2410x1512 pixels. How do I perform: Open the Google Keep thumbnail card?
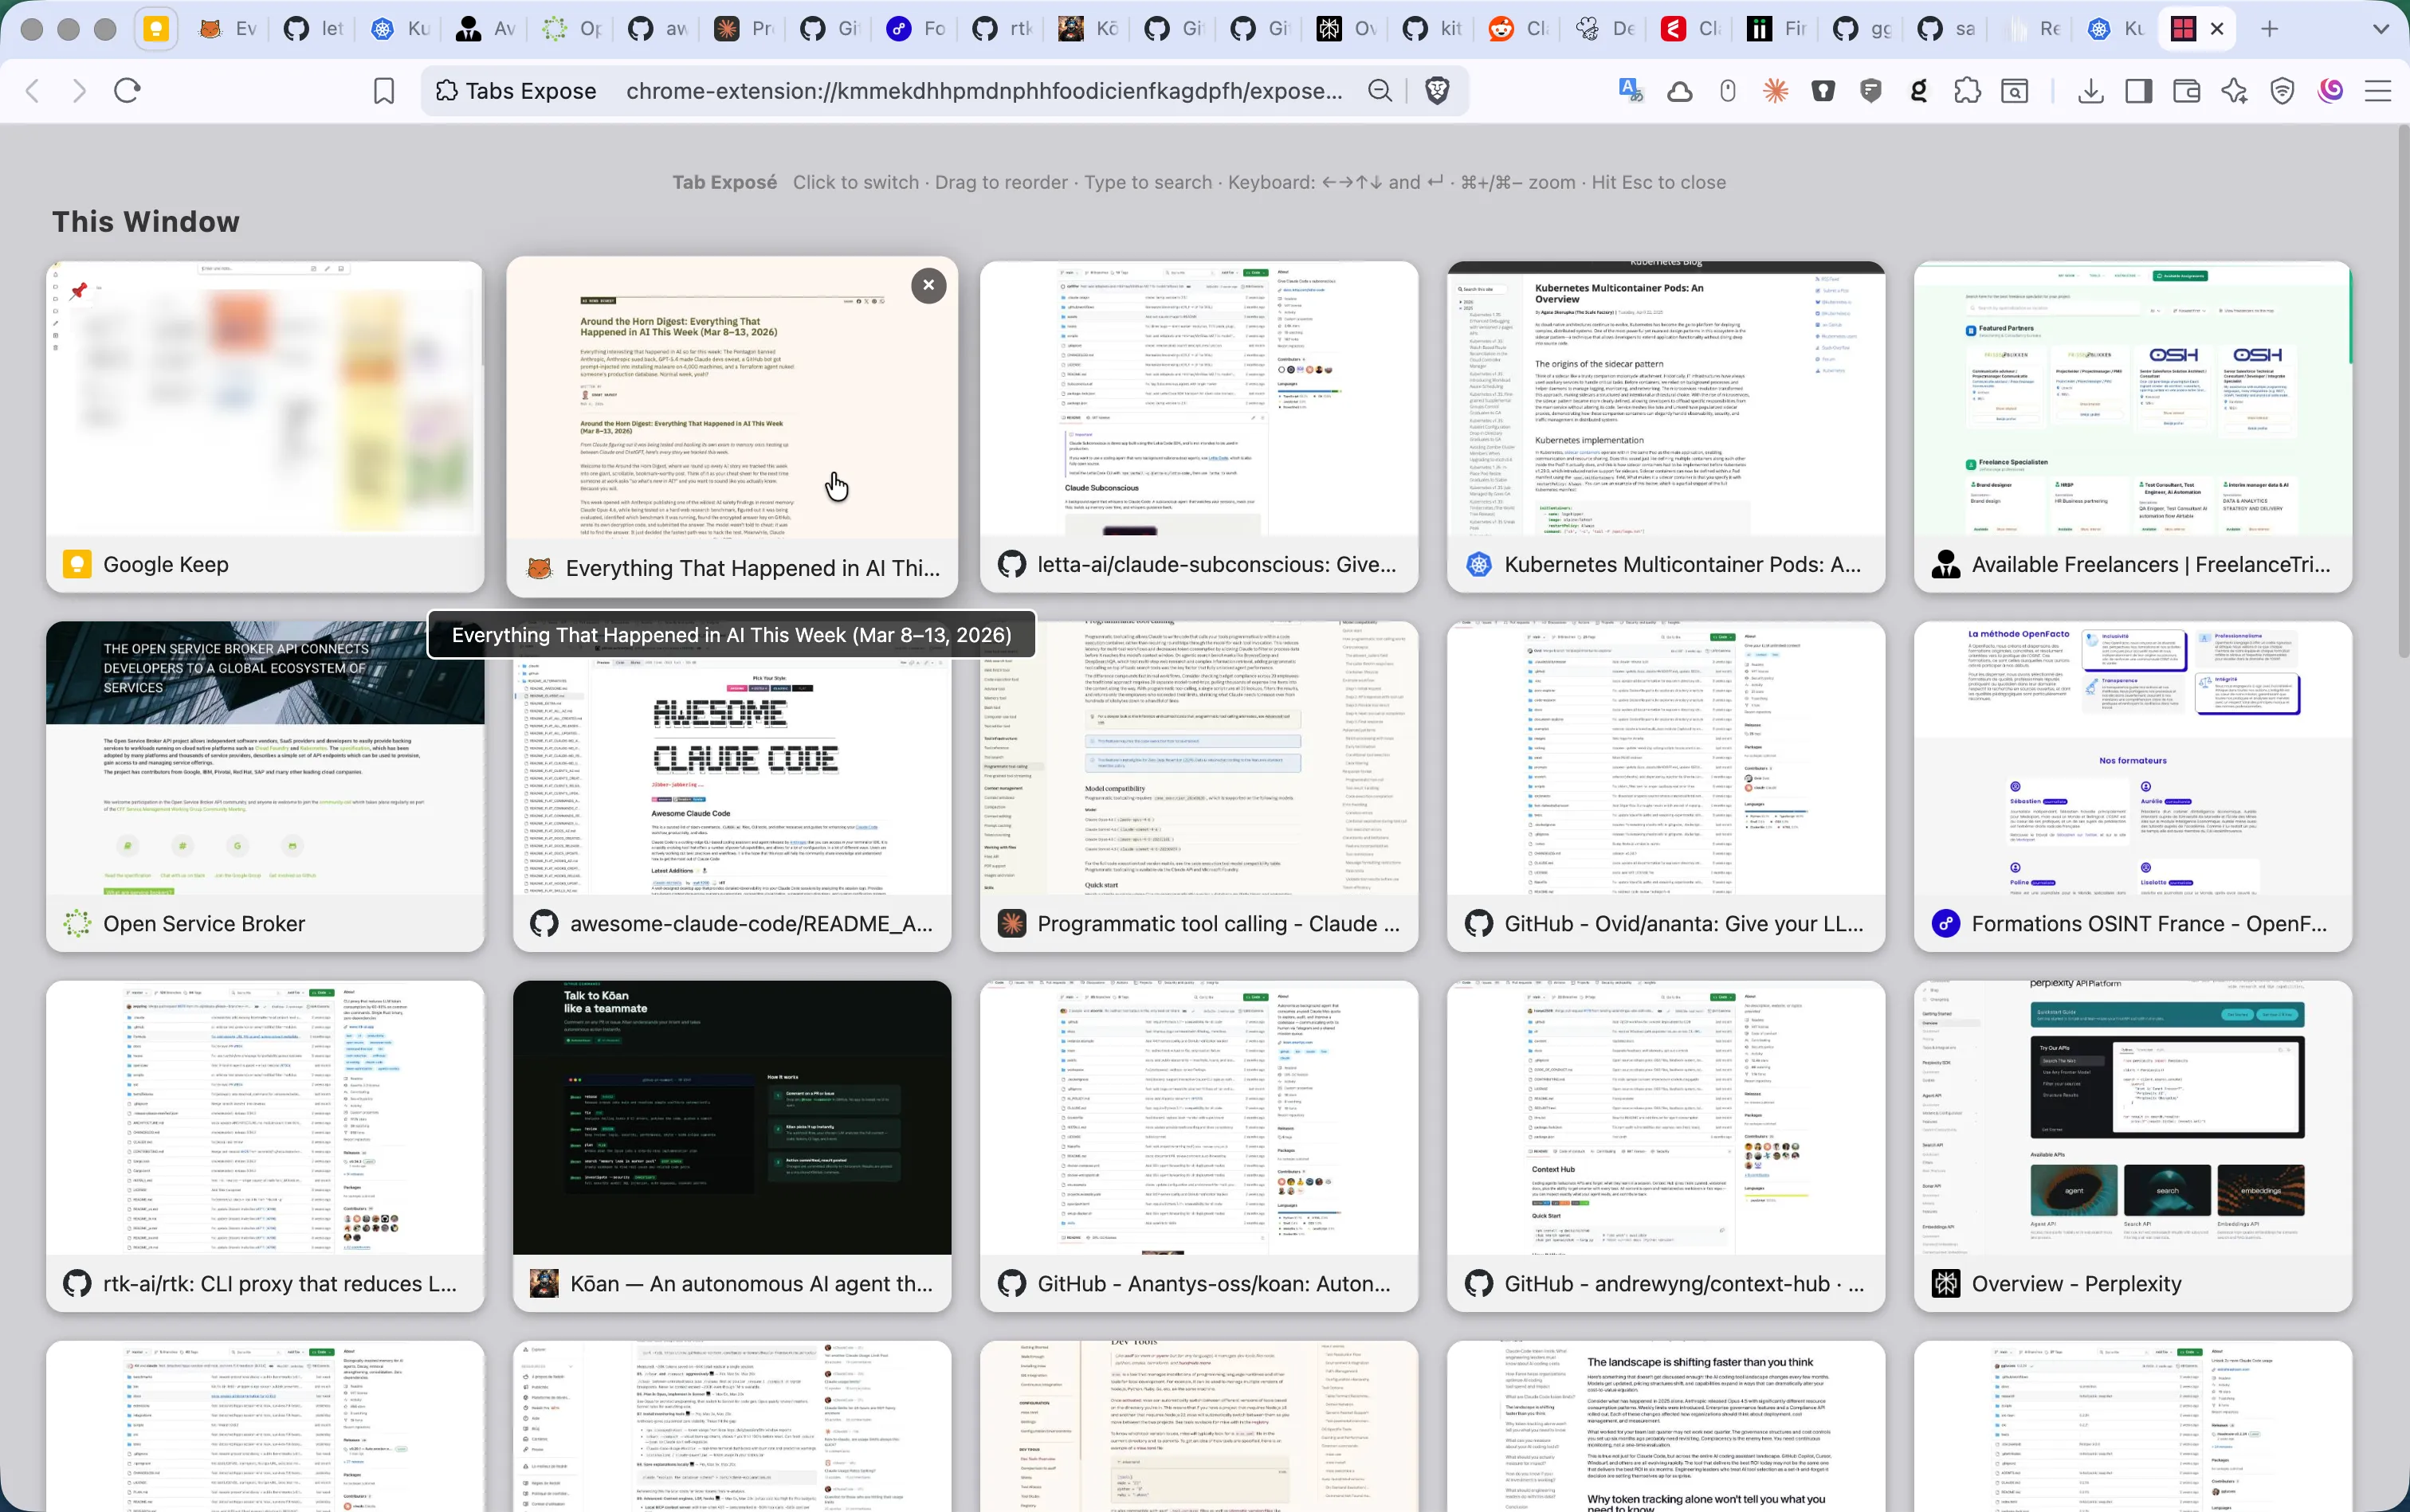(265, 427)
